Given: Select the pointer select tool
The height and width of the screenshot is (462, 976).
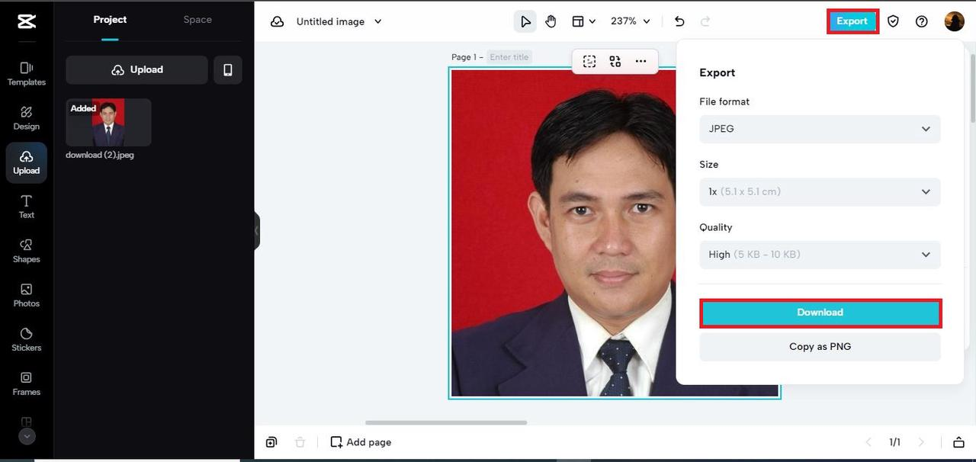Looking at the screenshot, I should pos(525,21).
